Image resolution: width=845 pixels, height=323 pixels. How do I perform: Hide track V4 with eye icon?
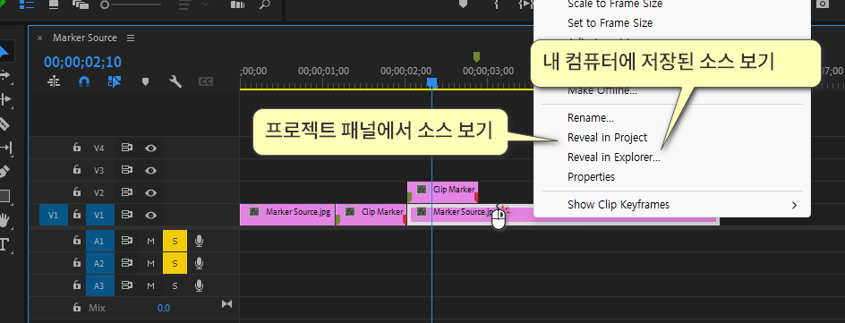151,148
